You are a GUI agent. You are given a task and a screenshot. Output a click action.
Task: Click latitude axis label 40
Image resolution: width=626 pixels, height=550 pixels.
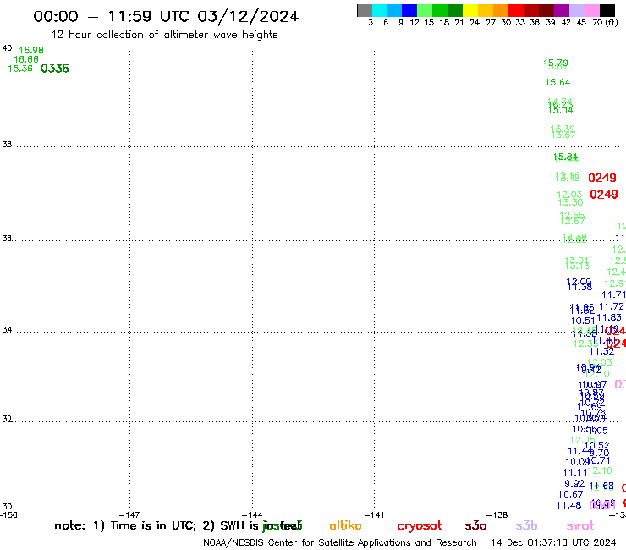(x=7, y=48)
